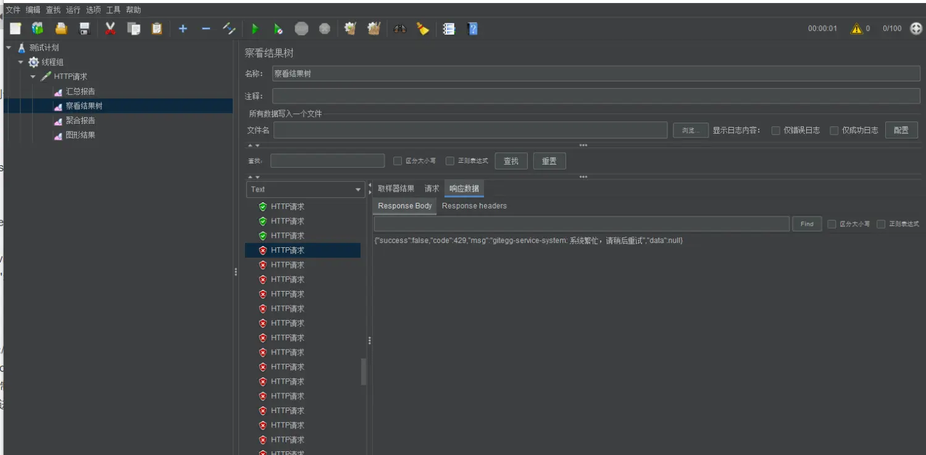Reset the search with the brush icon

(423, 28)
